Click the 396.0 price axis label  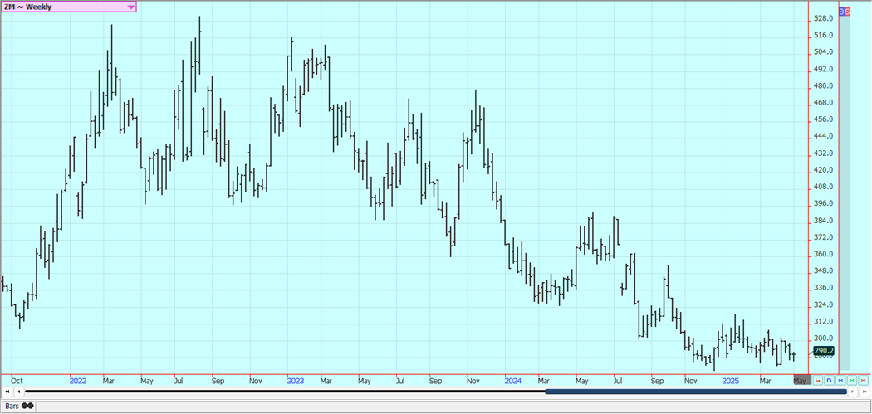[x=823, y=204]
